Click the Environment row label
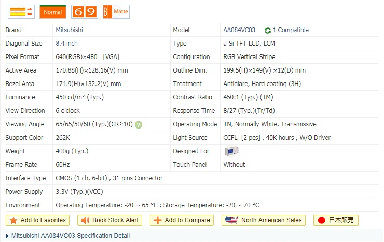 click(23, 205)
